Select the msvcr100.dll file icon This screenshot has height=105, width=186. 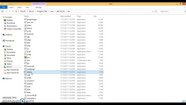pos(25,95)
